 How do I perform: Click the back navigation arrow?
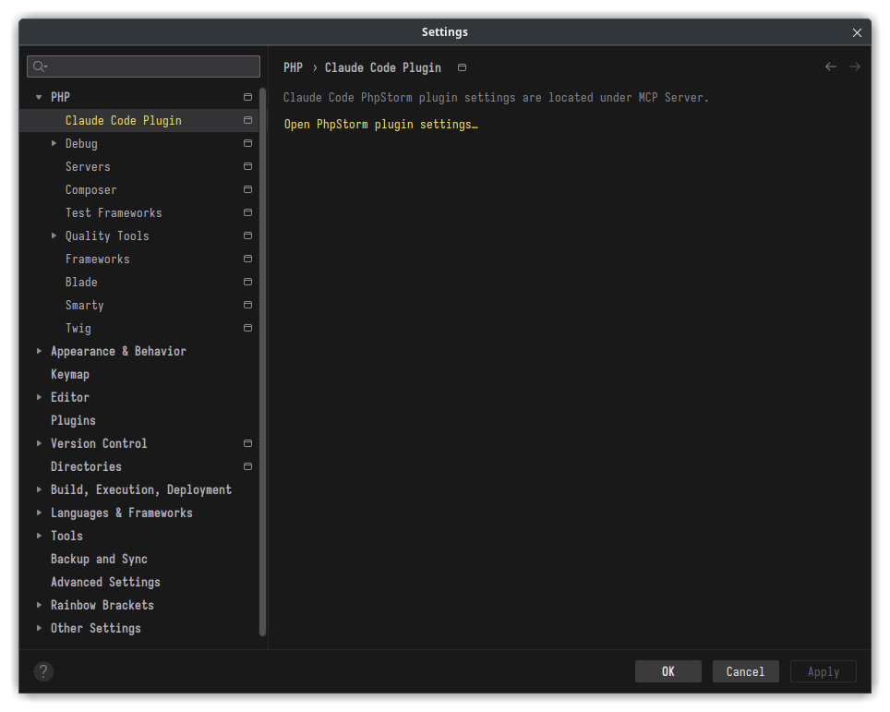click(830, 66)
